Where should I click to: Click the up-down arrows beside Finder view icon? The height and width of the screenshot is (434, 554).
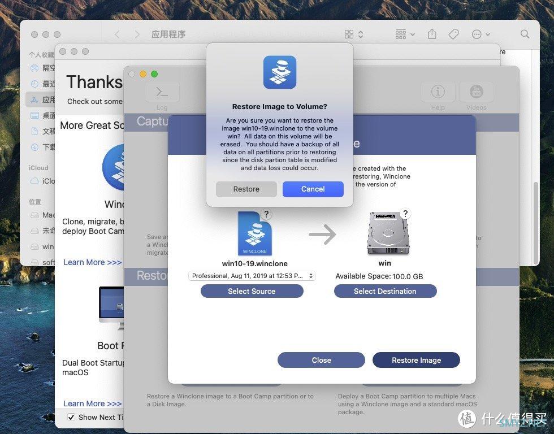361,34
